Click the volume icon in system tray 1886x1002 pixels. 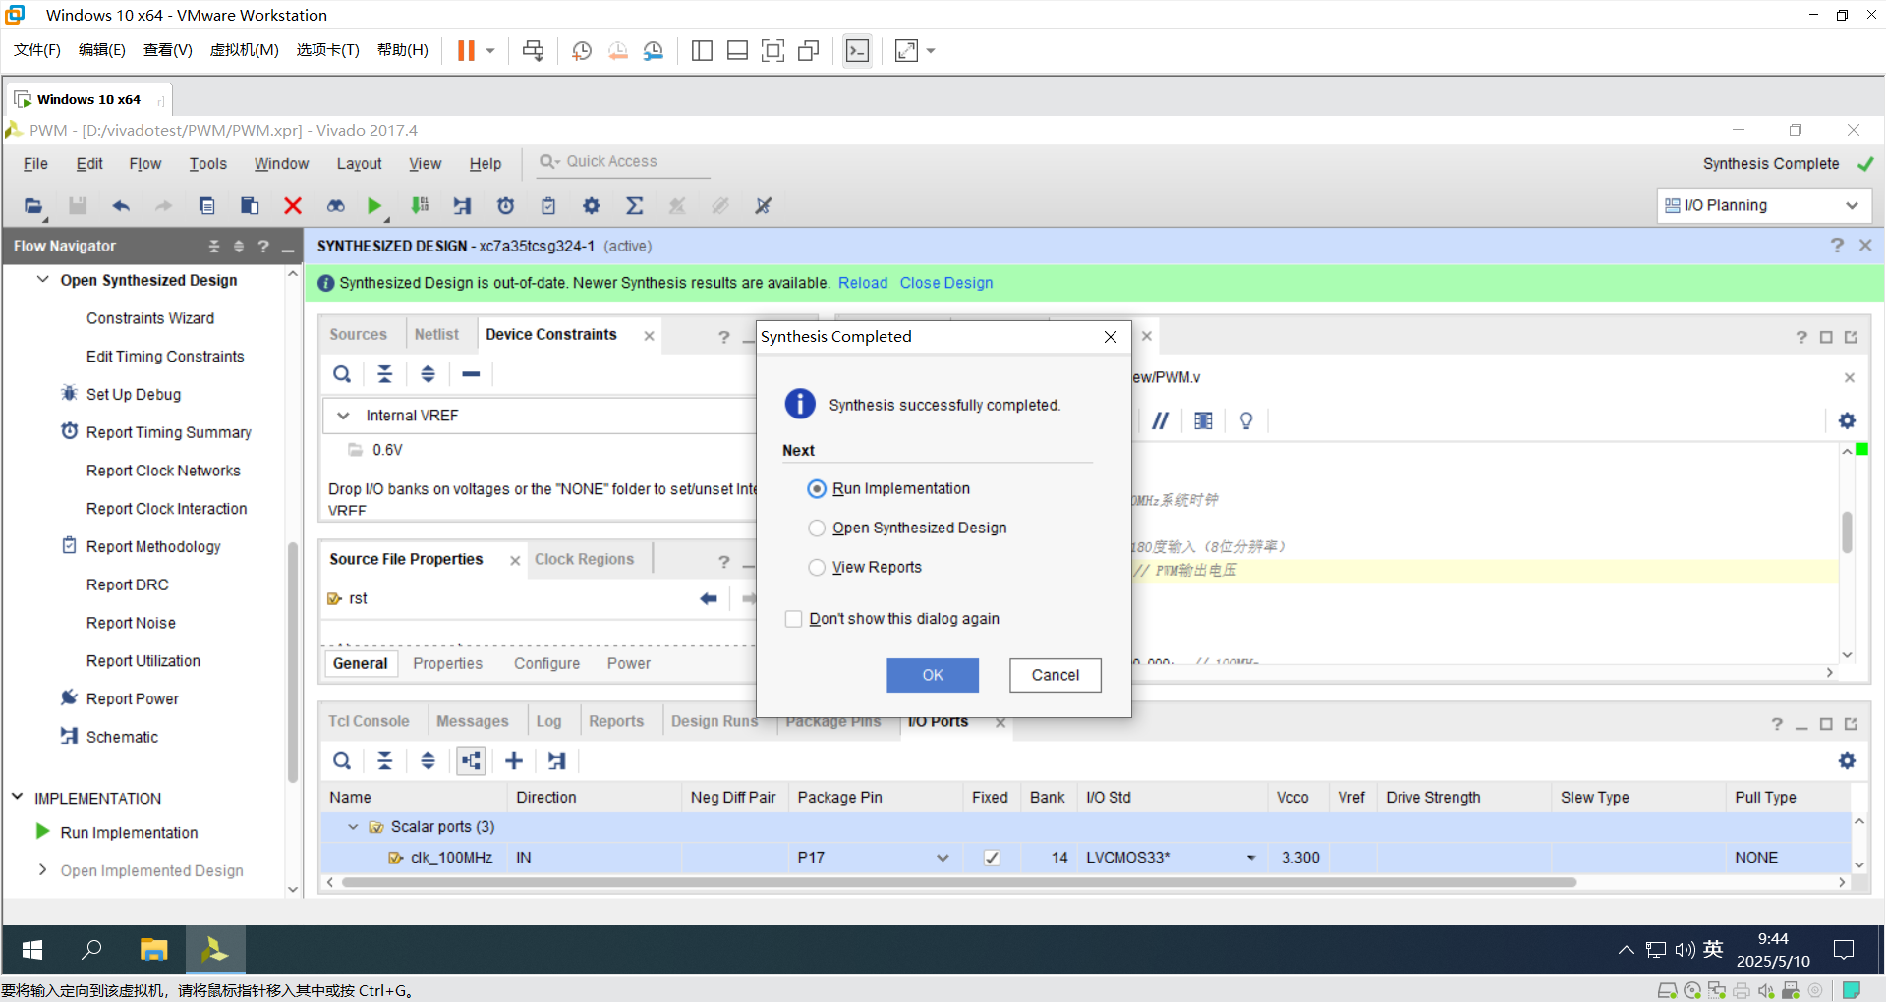point(1685,950)
